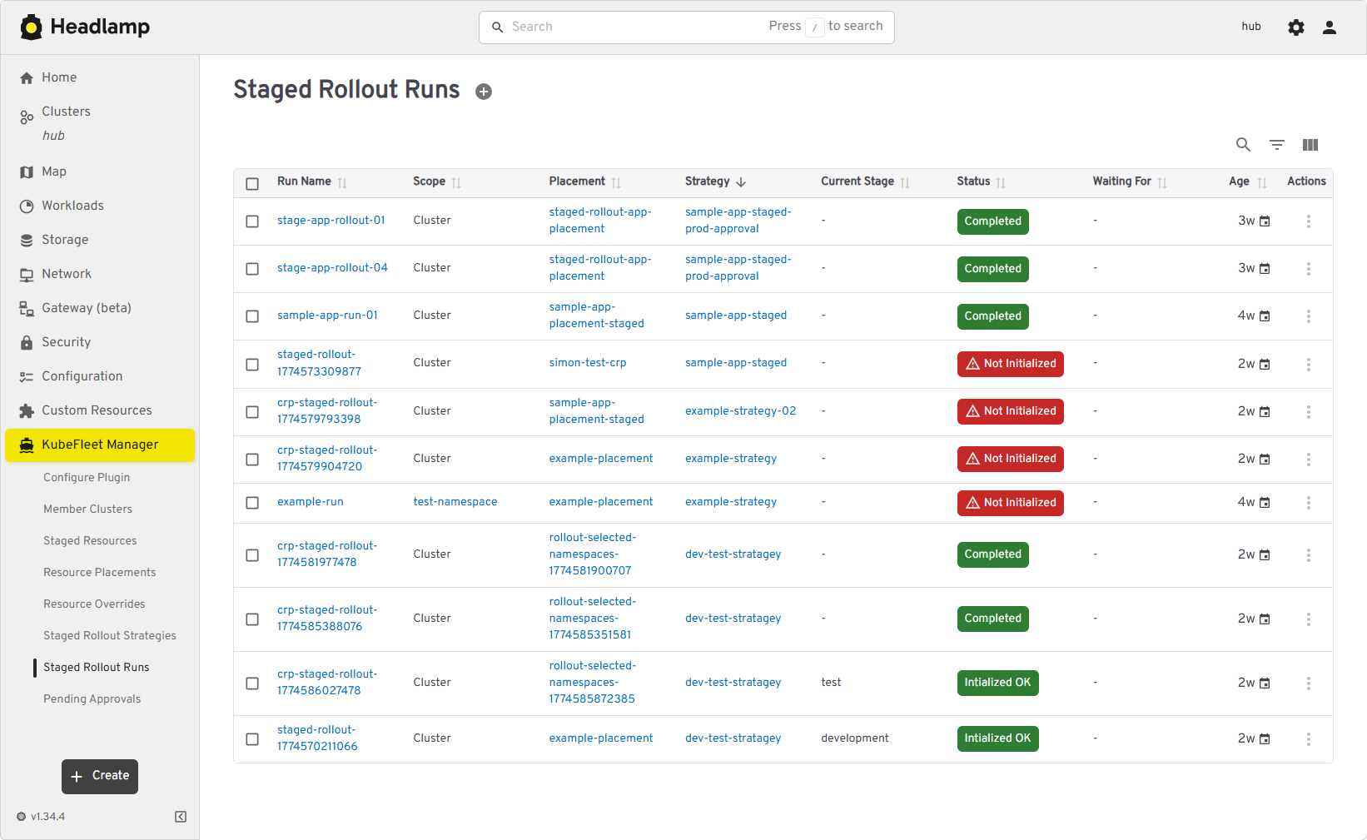This screenshot has width=1367, height=840.
Task: Open Member Clusters submenu item
Action: (x=87, y=509)
